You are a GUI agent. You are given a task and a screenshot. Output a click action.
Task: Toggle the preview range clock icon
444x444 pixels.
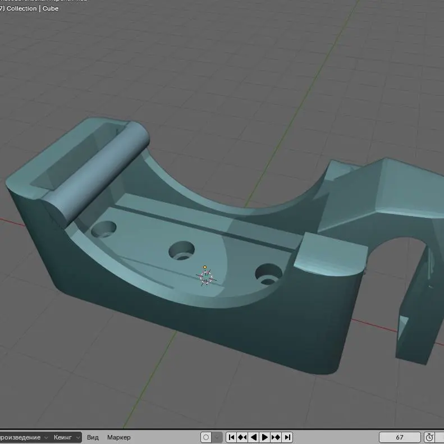coord(429,437)
